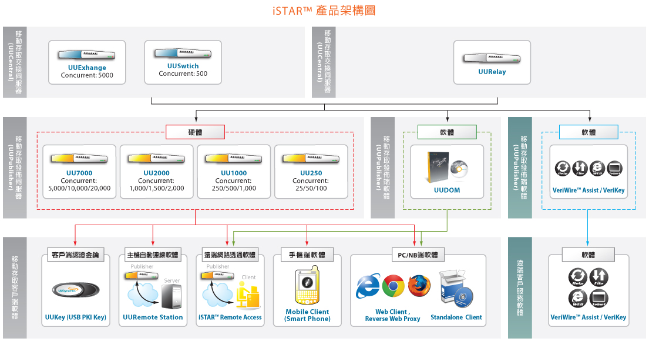
Task: Click the Internet Explorer browser icon
Action: (368, 286)
